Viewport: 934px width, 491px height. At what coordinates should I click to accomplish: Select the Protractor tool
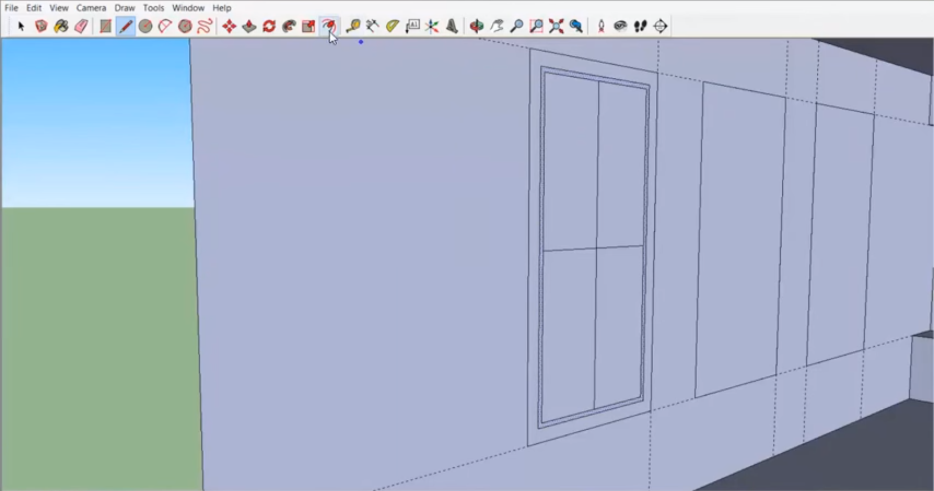click(x=393, y=26)
